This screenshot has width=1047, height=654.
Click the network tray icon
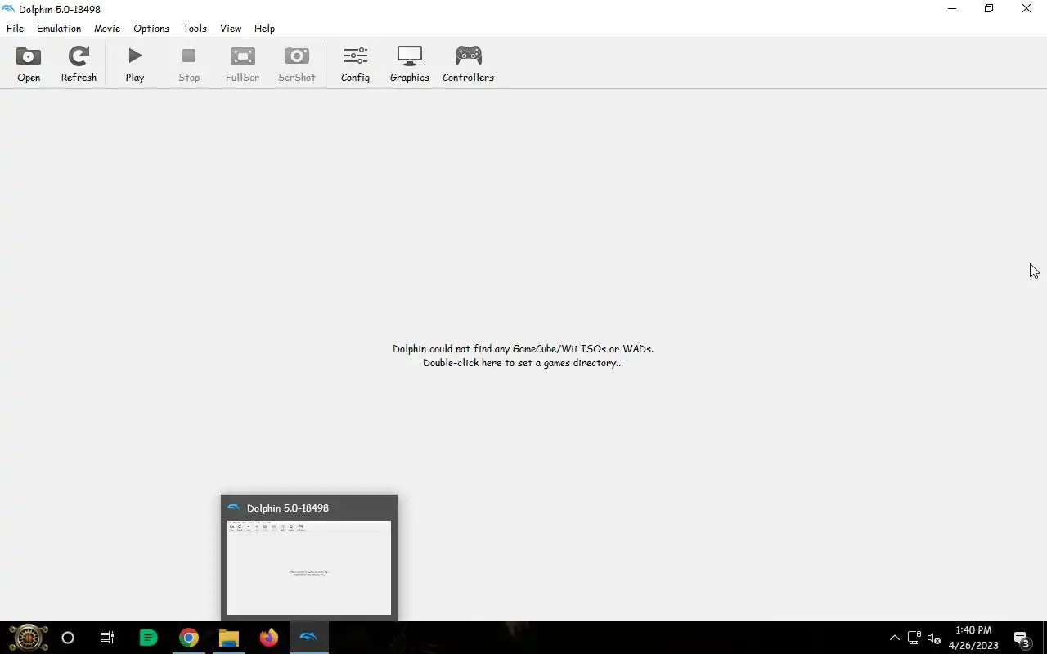[x=914, y=638]
